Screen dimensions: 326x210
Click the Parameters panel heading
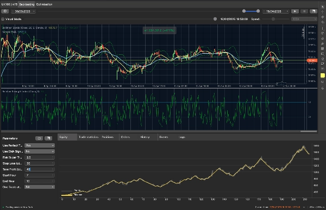click(x=10, y=138)
